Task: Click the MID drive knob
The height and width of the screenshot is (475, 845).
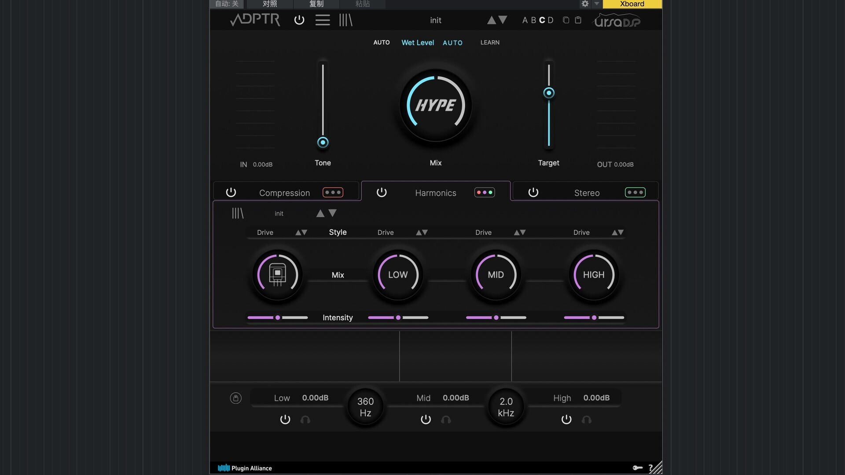Action: tap(496, 275)
